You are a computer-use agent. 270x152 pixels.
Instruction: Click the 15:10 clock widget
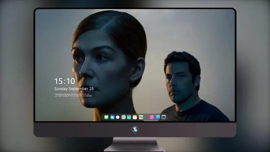click(64, 81)
